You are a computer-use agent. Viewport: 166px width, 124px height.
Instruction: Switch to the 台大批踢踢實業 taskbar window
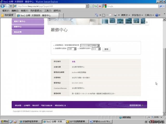click(77, 122)
